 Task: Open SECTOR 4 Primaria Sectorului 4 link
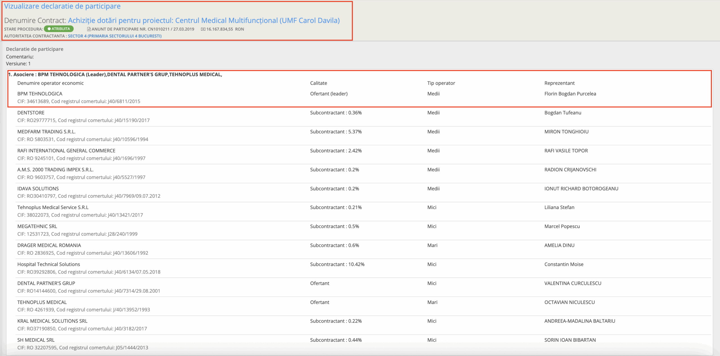[x=114, y=36]
